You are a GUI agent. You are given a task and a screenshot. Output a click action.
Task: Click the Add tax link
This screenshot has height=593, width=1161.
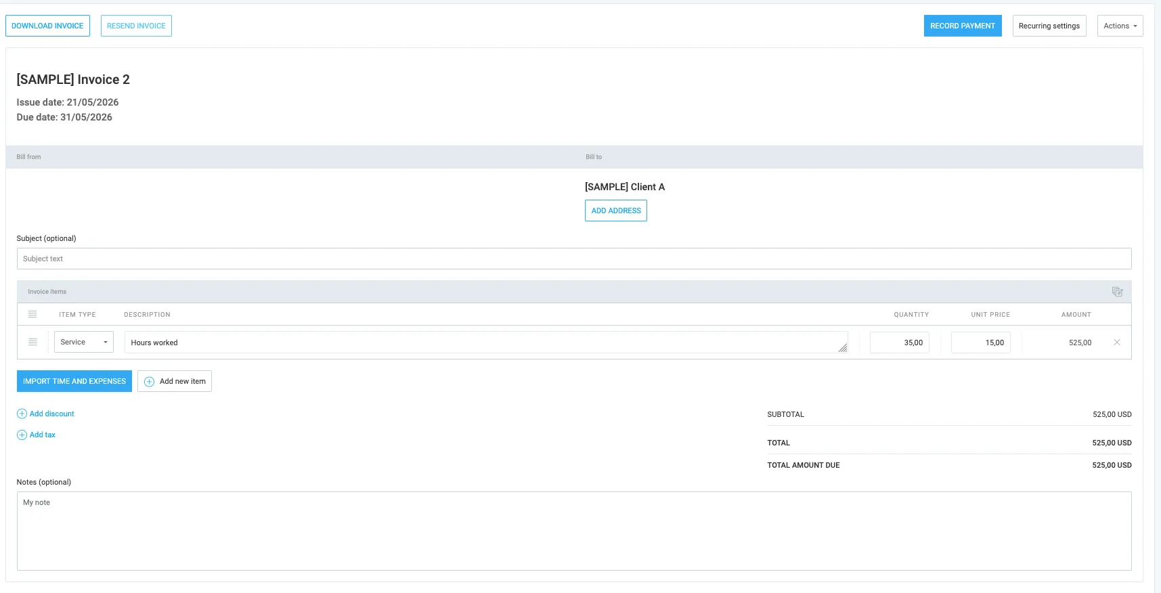pos(43,435)
